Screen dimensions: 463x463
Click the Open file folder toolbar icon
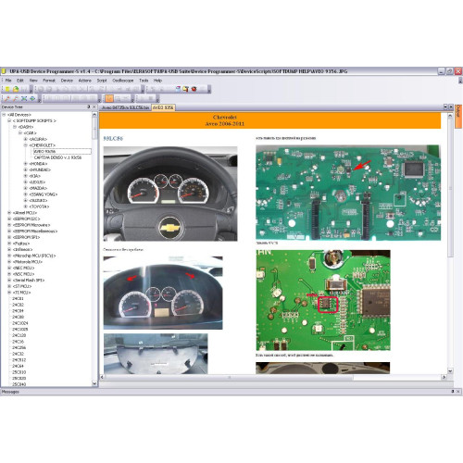16,89
